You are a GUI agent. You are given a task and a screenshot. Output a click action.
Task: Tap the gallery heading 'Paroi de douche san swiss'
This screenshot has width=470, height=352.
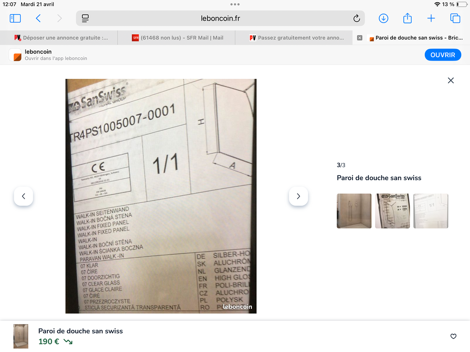379,178
